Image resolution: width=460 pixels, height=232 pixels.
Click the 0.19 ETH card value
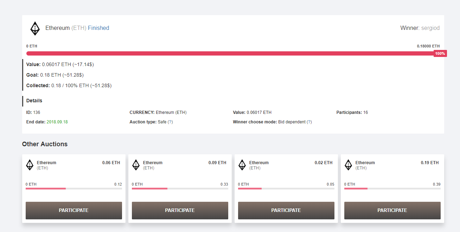[430, 163]
